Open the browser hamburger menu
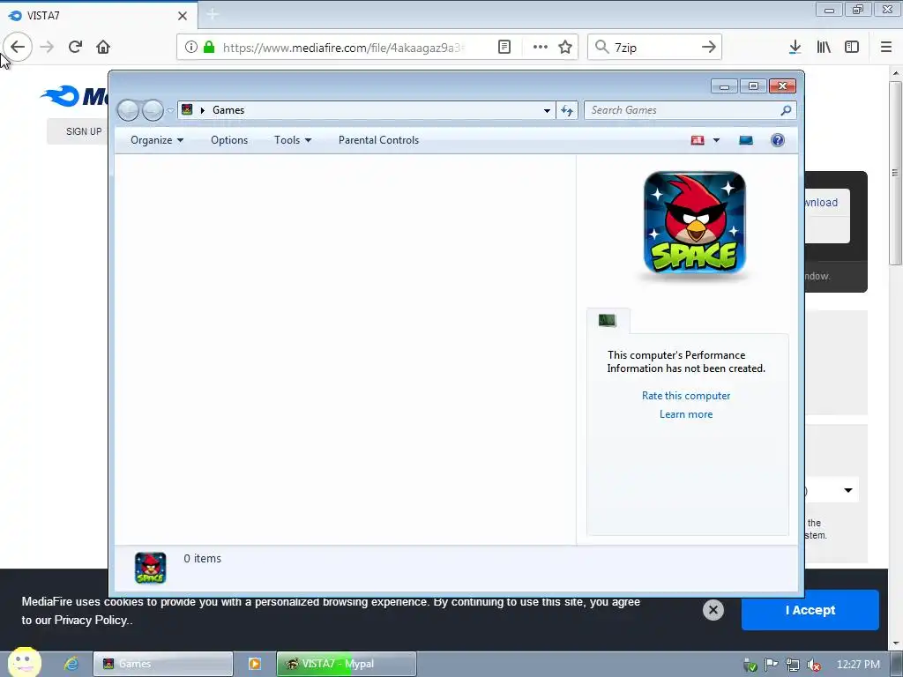Screen dimensions: 903x677 coord(886,47)
